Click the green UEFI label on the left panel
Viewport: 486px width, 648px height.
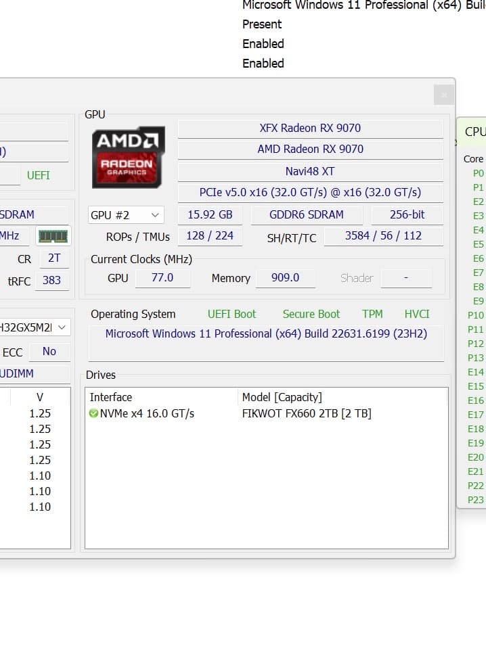[x=39, y=176]
